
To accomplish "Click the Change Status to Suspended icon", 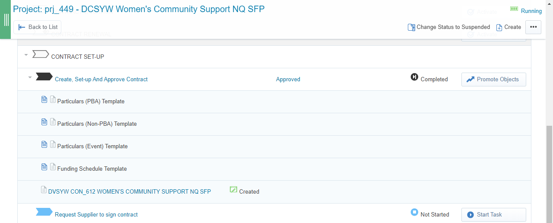I will 411,27.
